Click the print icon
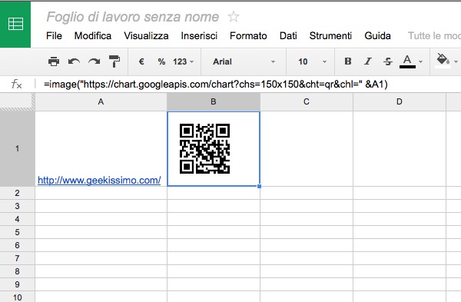This screenshot has width=461, height=302. tap(54, 61)
